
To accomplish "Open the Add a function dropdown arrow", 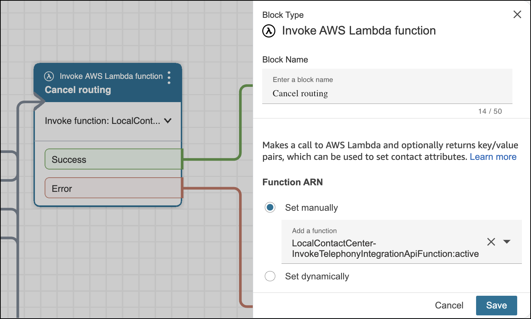I will (x=507, y=242).
